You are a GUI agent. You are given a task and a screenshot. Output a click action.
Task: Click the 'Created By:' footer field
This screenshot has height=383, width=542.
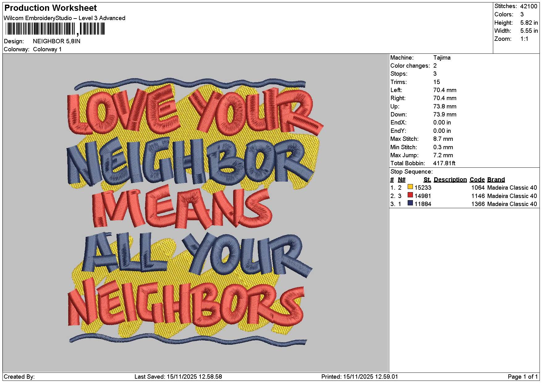point(19,377)
